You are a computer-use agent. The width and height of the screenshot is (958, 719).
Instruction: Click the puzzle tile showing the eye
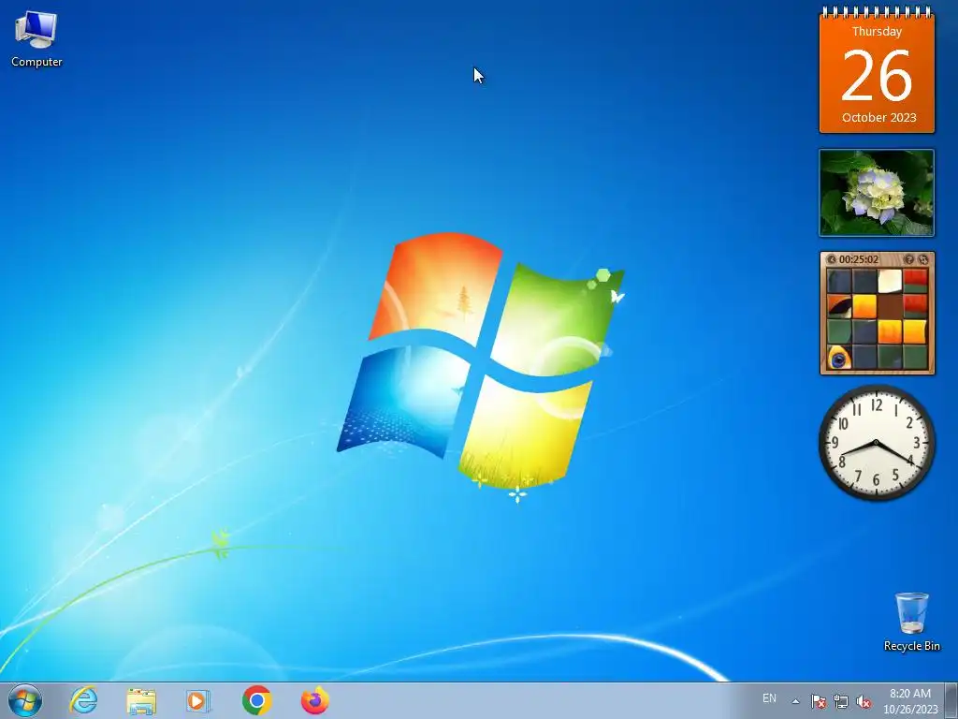839,358
